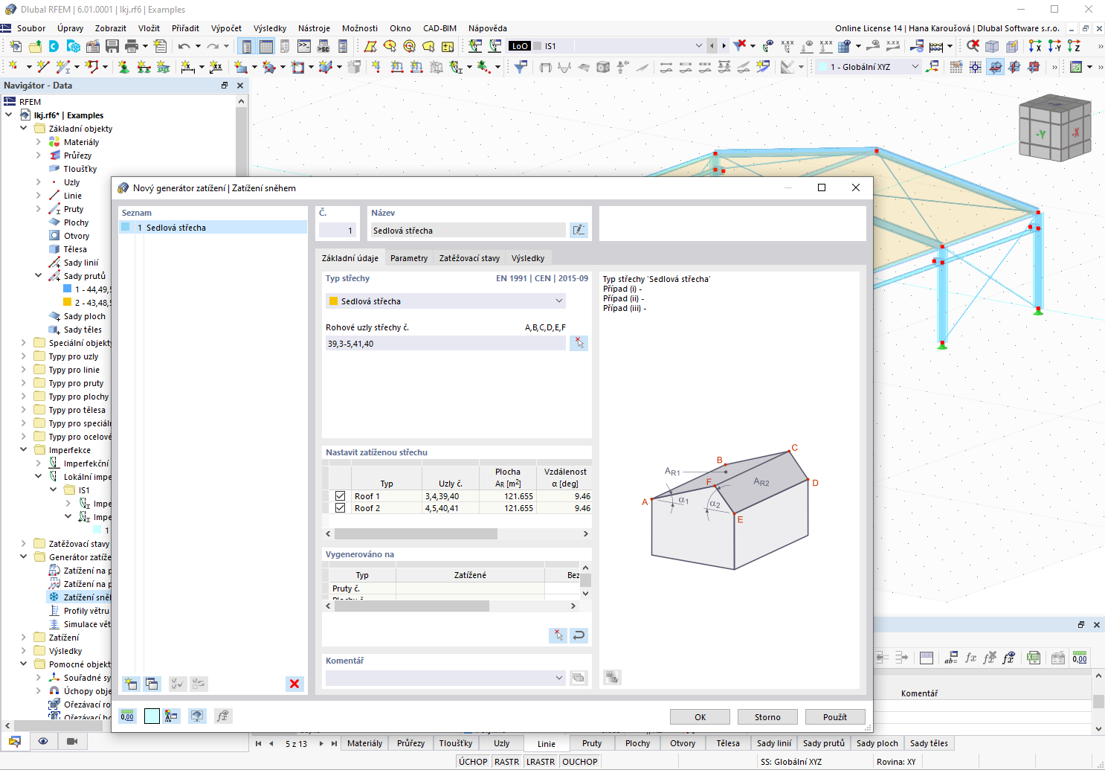
Task: Click the new item icon below Seznam list
Action: tap(131, 684)
